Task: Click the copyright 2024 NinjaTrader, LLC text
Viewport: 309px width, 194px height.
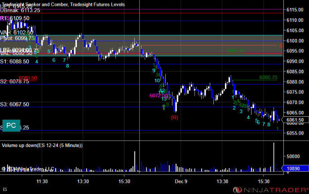Action: [27, 169]
